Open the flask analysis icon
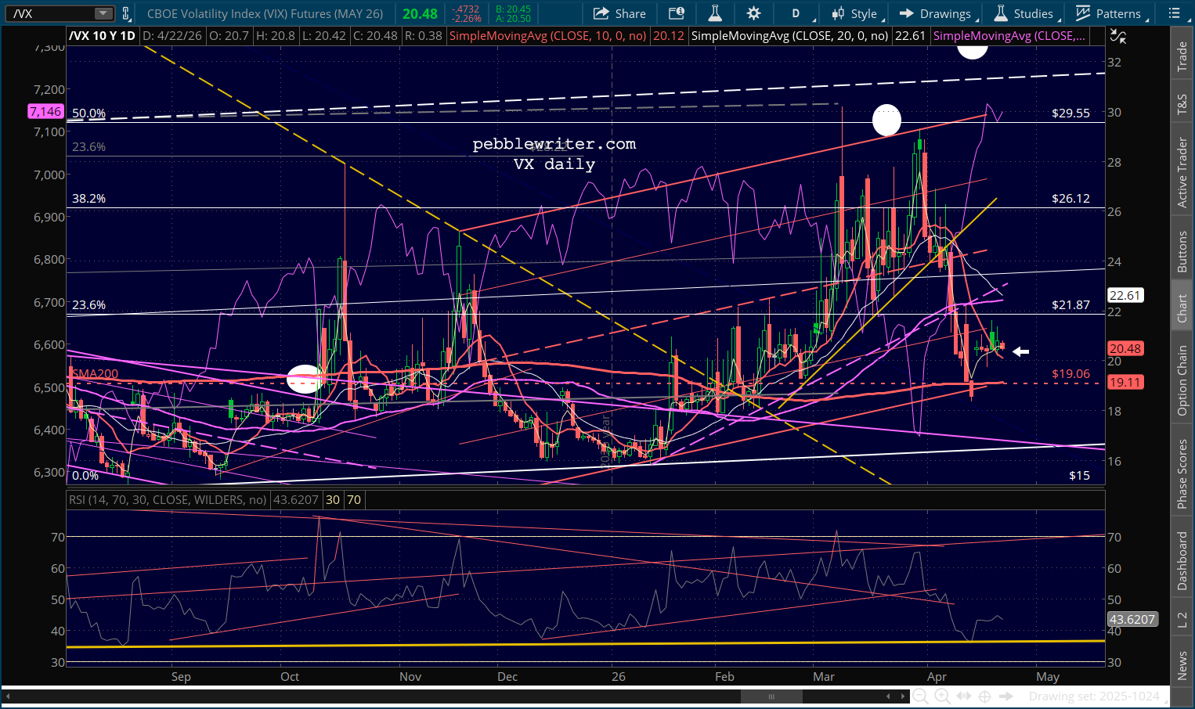Viewport: 1195px width, 709px height. tap(714, 13)
